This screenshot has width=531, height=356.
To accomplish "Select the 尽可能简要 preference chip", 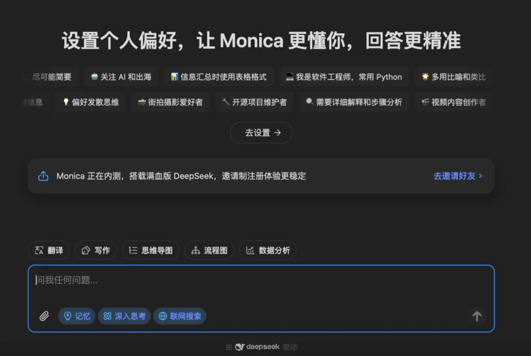I will coord(50,76).
